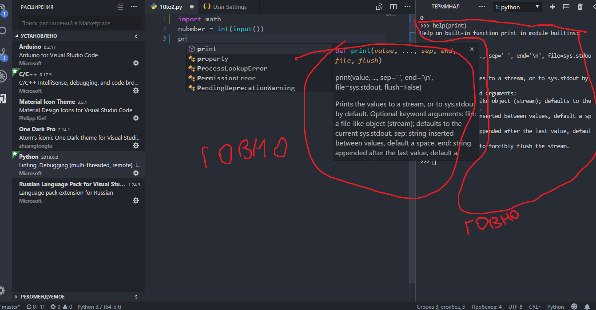Open the terminal selector dropdown 1: python
The width and height of the screenshot is (596, 310).
point(517,7)
